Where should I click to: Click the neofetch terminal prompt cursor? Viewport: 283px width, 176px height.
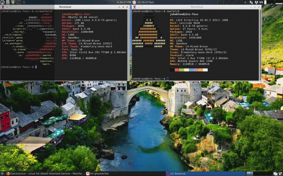pyautogui.click(x=167, y=78)
